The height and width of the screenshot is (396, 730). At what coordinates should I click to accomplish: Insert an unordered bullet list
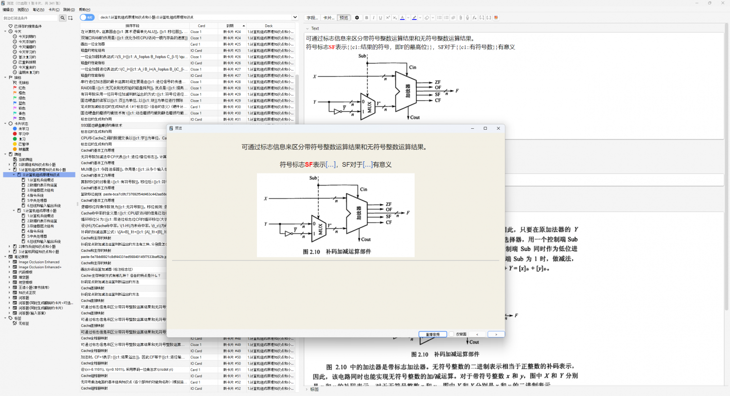pyautogui.click(x=439, y=18)
